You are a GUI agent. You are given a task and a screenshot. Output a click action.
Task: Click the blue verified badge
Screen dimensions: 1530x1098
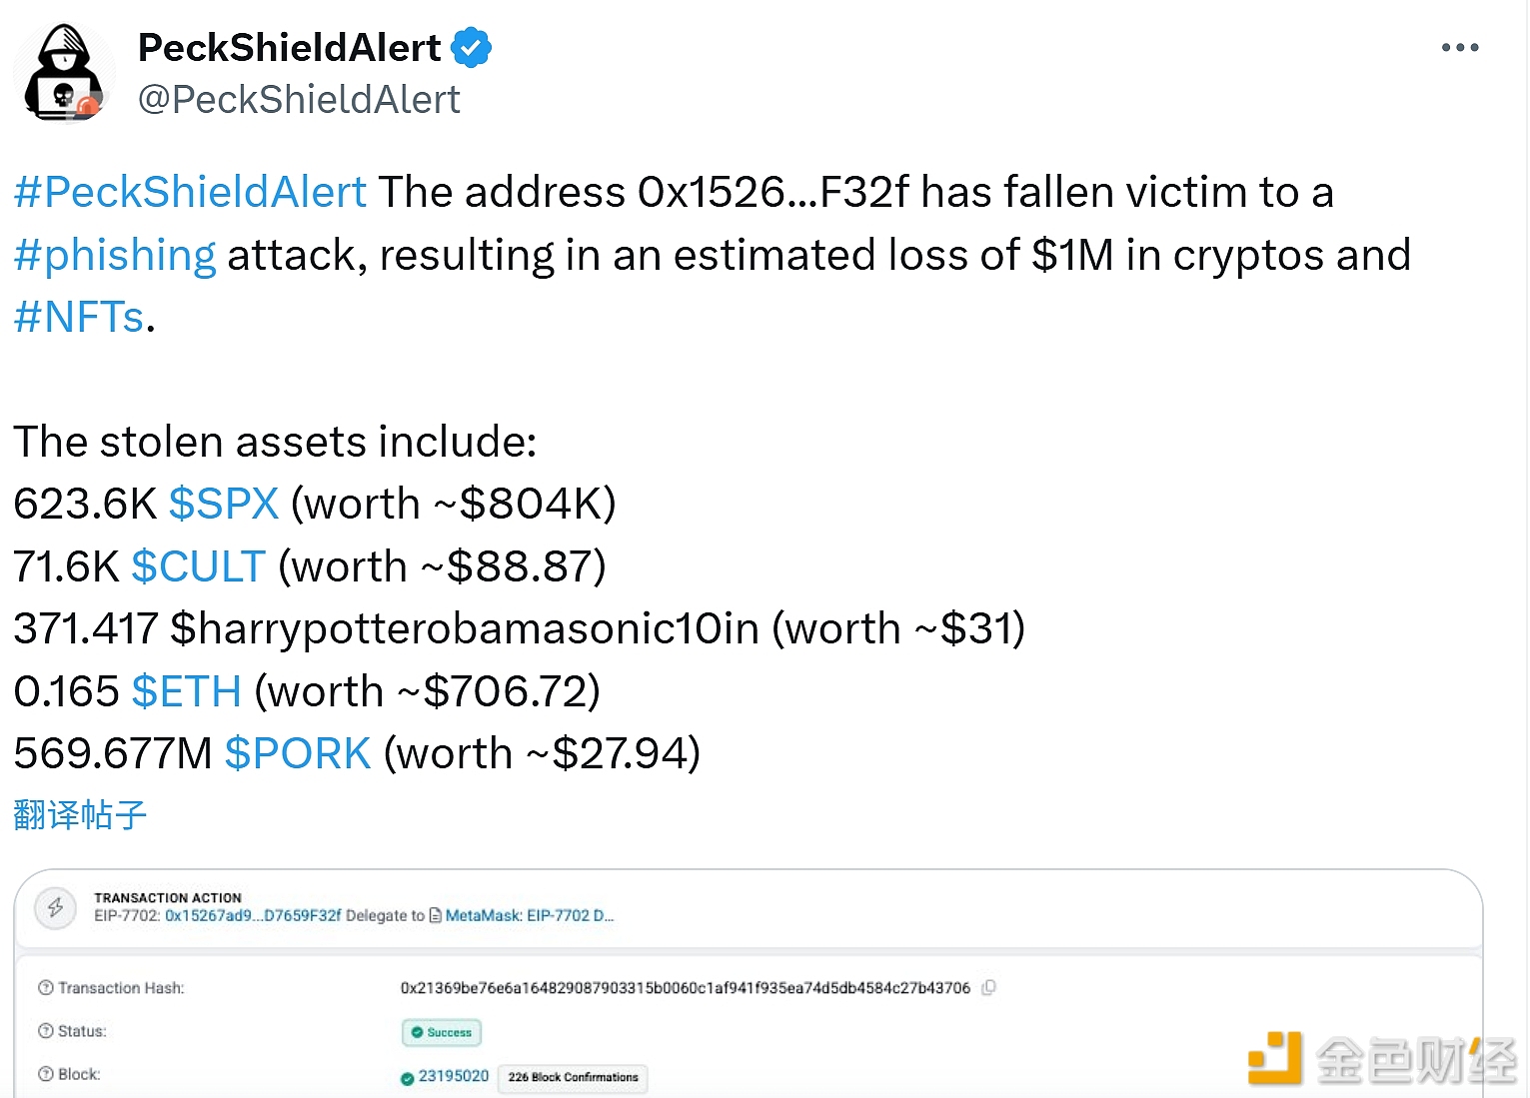point(471,48)
